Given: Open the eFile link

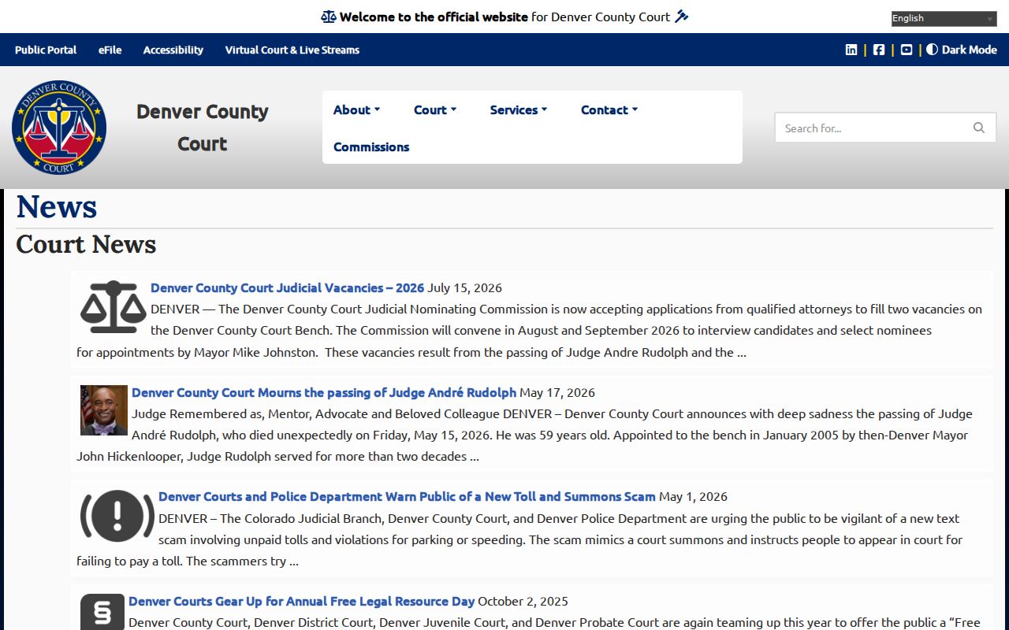Looking at the screenshot, I should click(110, 50).
